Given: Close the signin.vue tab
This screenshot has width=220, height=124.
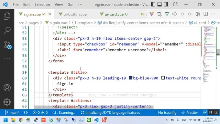Looking at the screenshot, I should coord(49,14).
